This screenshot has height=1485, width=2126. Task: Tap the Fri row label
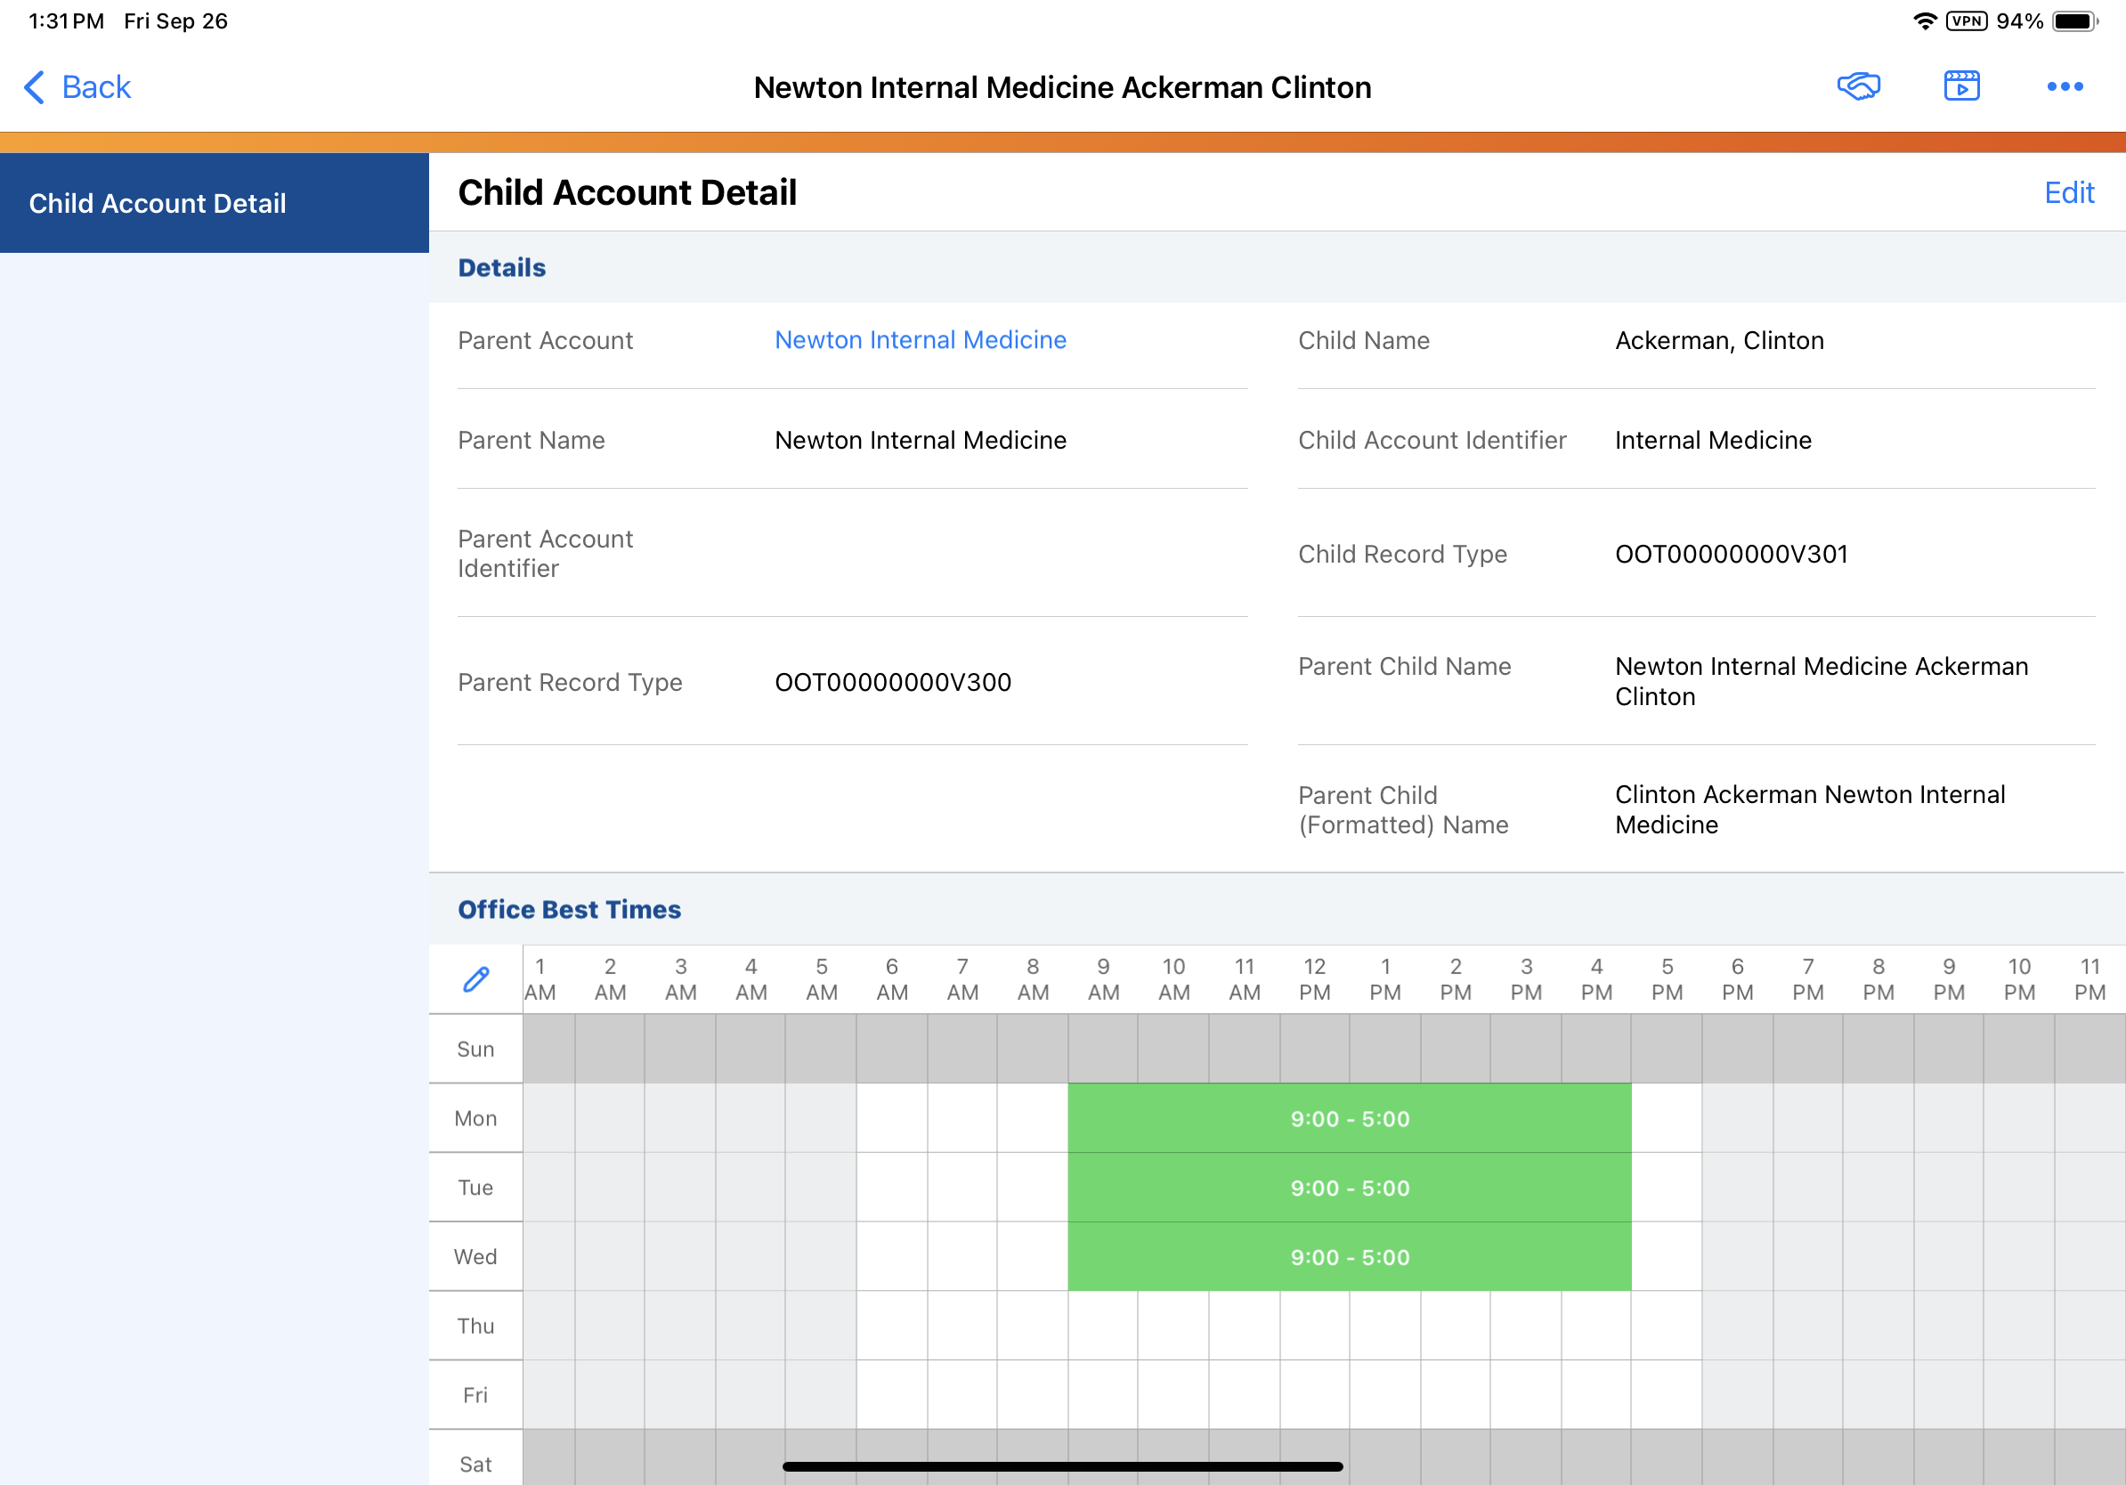(x=476, y=1395)
